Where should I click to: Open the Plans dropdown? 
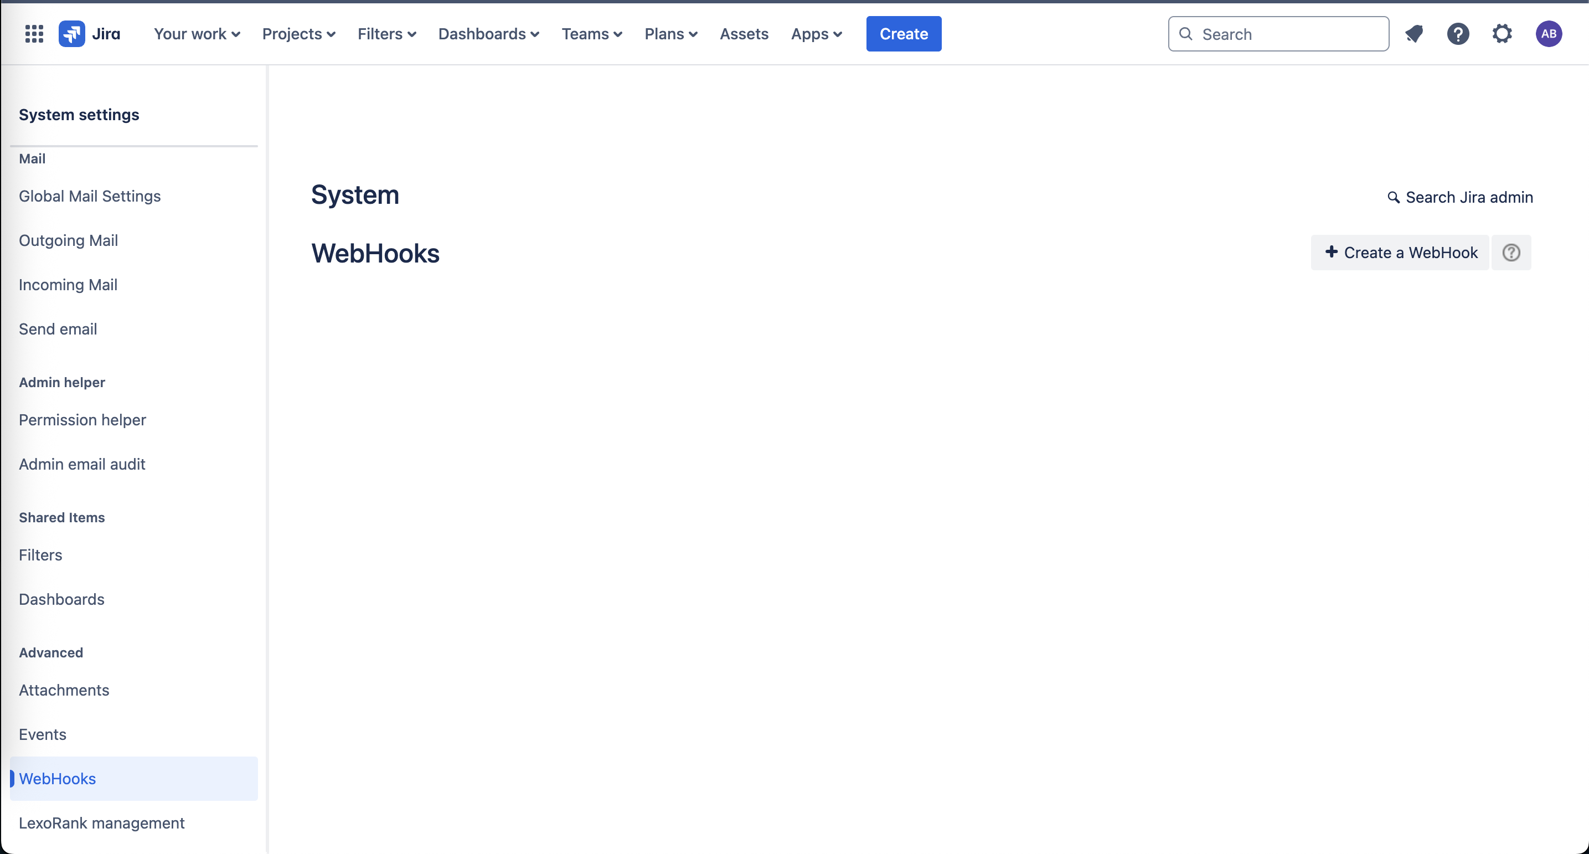670,34
